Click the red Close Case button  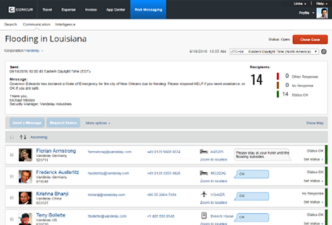click(310, 40)
